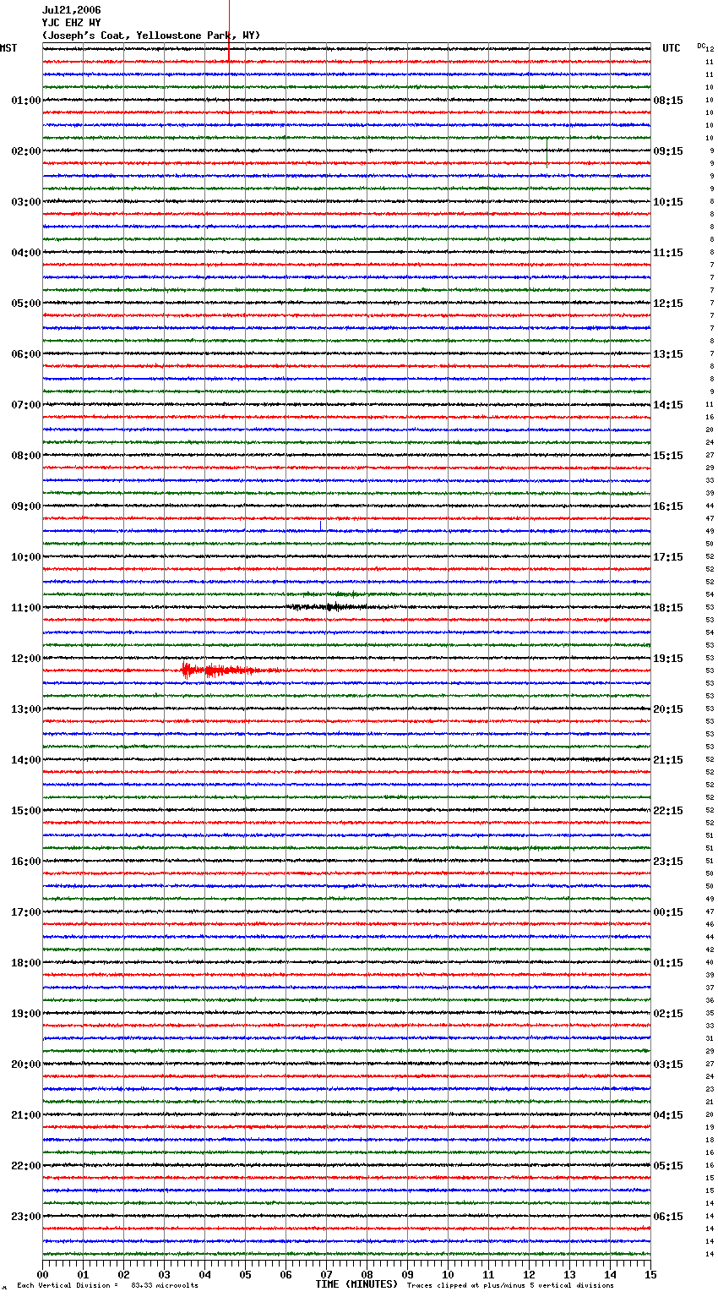Select the 12:00 MST time label
Viewport: 718px width, 1297px height.
pos(26,659)
